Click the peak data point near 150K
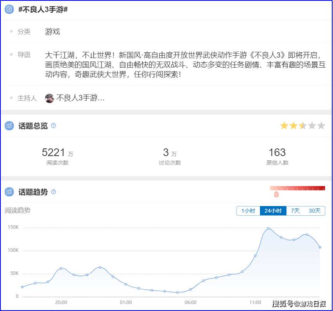 click(x=268, y=228)
